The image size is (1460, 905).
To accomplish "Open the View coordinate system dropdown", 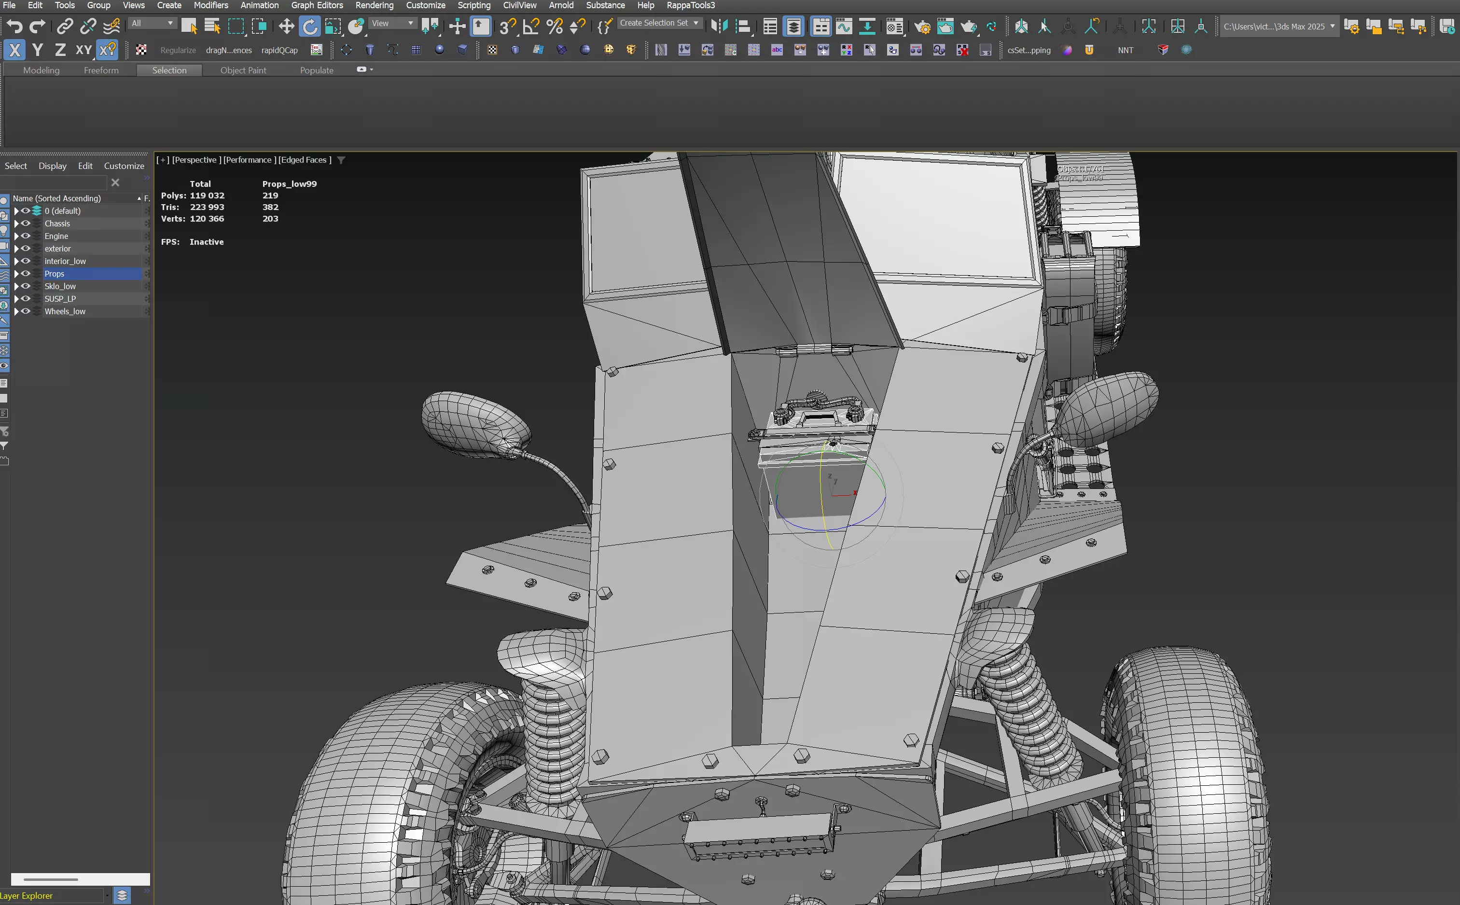I will (x=392, y=23).
